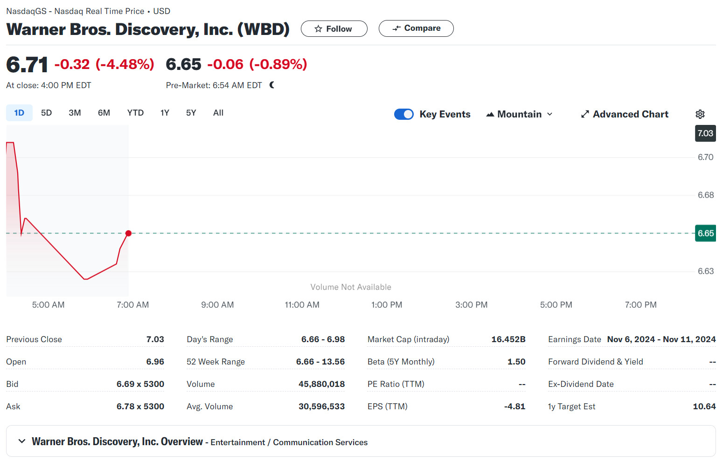Click the 6.70 price axis label
Image resolution: width=723 pixels, height=461 pixels.
pyautogui.click(x=706, y=157)
